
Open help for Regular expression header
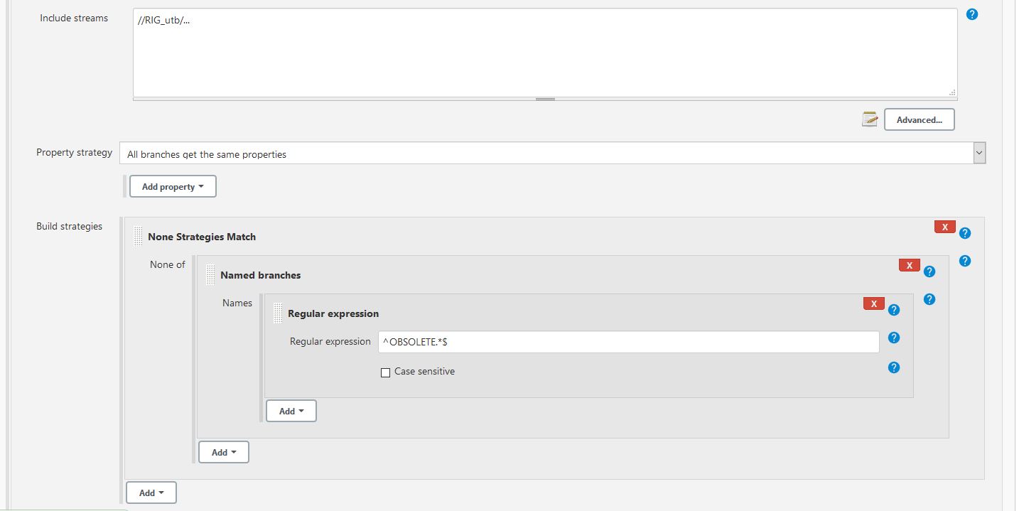(895, 310)
